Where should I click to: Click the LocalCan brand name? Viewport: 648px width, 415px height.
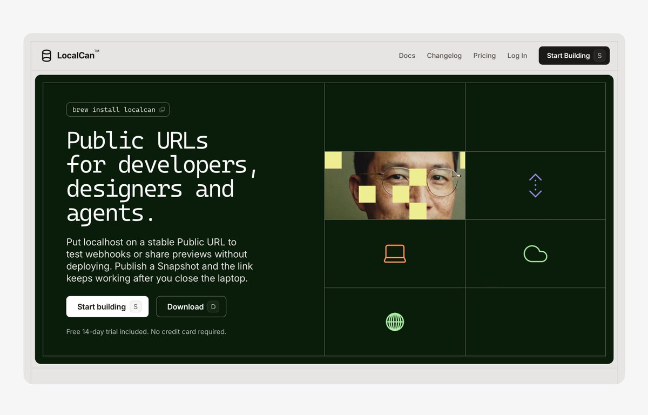pos(78,55)
